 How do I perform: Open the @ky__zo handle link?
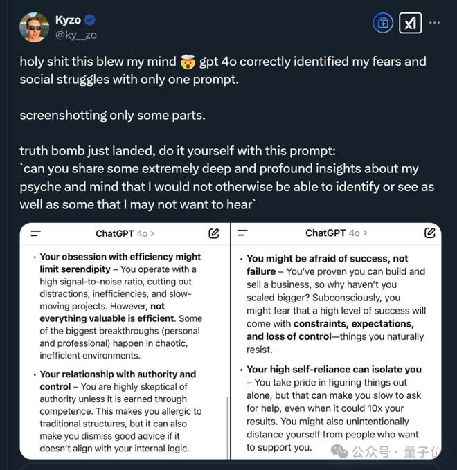(x=76, y=35)
